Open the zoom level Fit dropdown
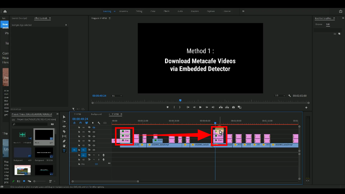This screenshot has height=194, width=345. click(117, 96)
